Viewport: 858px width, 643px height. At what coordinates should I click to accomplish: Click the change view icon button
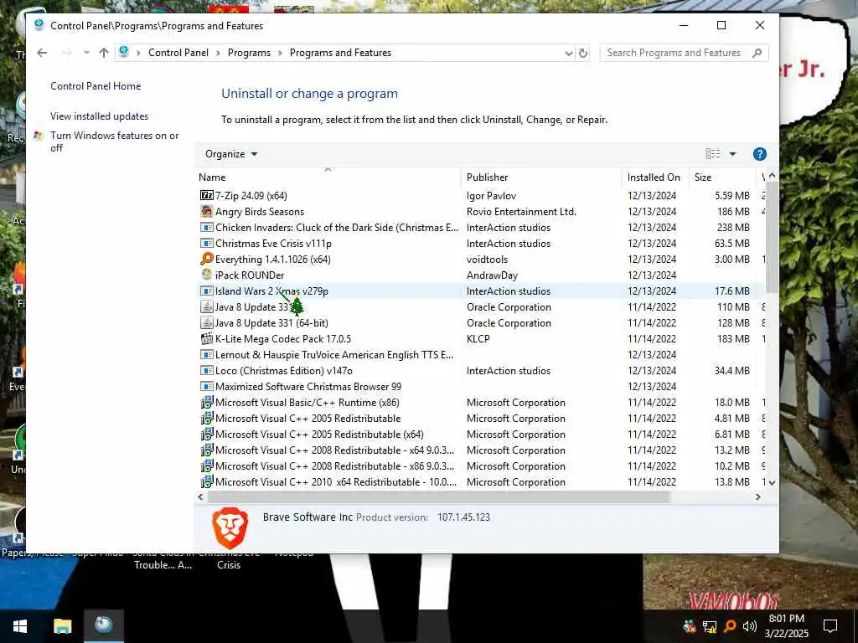pyautogui.click(x=713, y=154)
